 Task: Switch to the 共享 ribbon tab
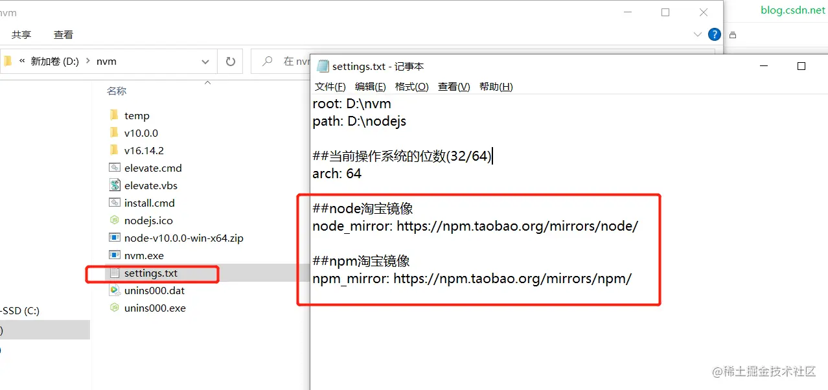21,34
